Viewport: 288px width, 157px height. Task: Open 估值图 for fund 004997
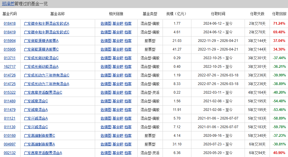(x=106, y=145)
